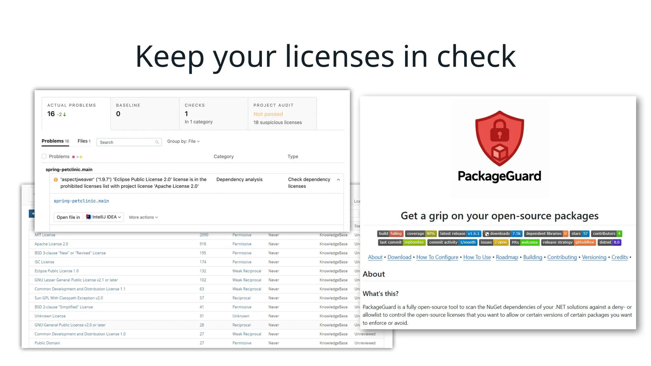Click the coverage 80% badge

[x=421, y=234]
